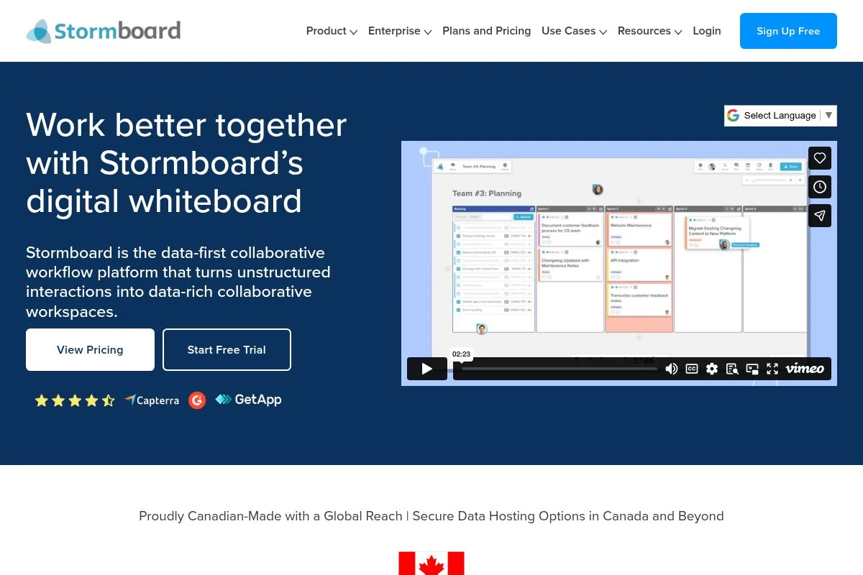863x575 pixels.
Task: Open Plans and Pricing page
Action: [x=487, y=31]
